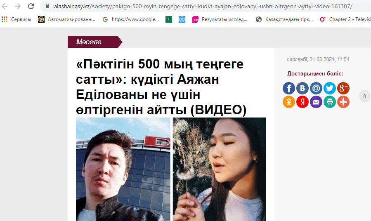Share via Mail.ru @ icon
The width and height of the screenshot is (371, 221).
[x=316, y=88]
